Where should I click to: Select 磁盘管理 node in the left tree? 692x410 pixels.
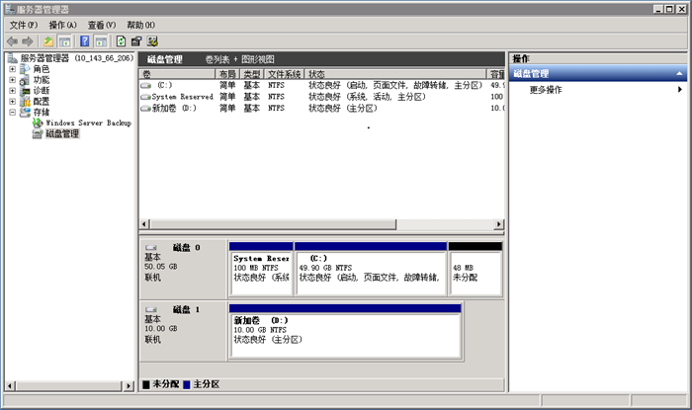[61, 133]
